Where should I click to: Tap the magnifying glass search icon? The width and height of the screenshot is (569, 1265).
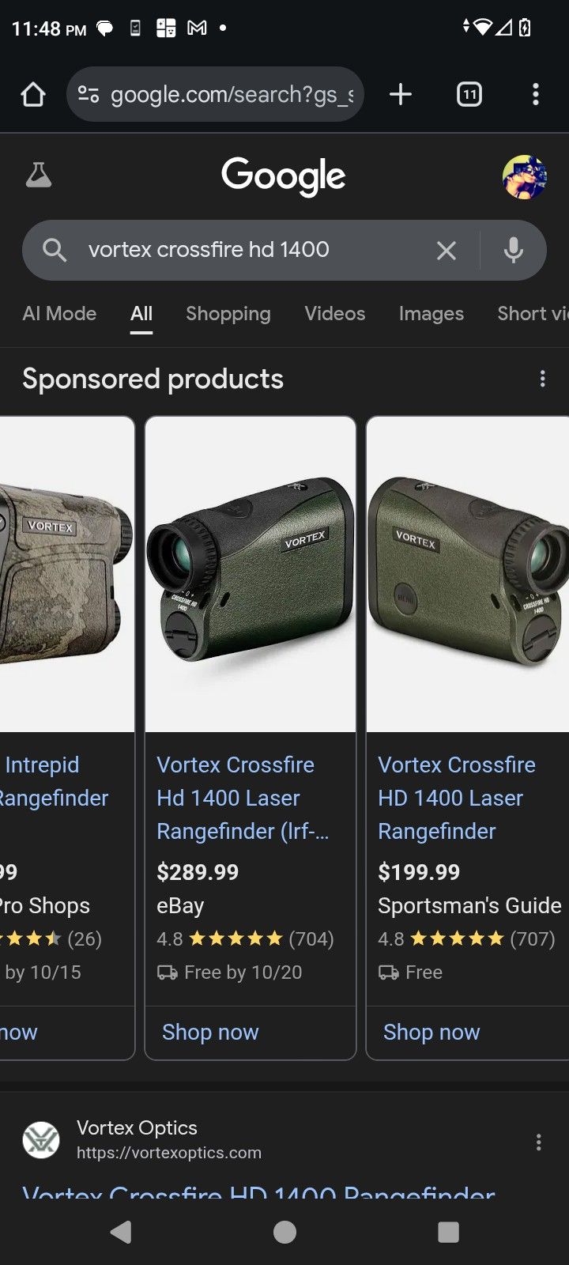click(x=55, y=251)
